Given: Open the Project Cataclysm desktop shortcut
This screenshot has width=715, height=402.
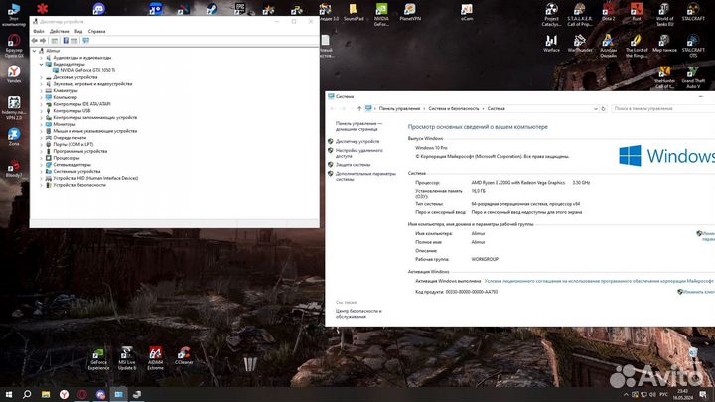Looking at the screenshot, I should pos(551,15).
